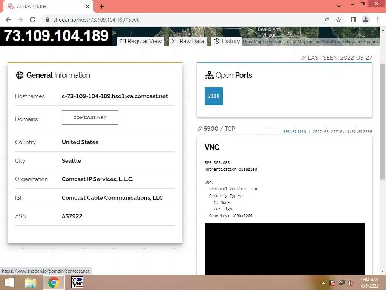Click the AS7922 ASN value

[72, 216]
